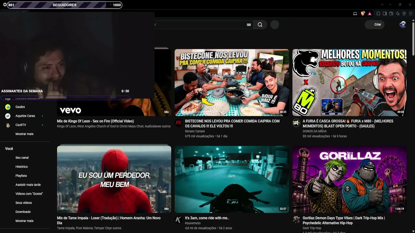Play the 3am motorcycle ride thumbnail
Viewport: 415px width, 233px height.
[232, 179]
